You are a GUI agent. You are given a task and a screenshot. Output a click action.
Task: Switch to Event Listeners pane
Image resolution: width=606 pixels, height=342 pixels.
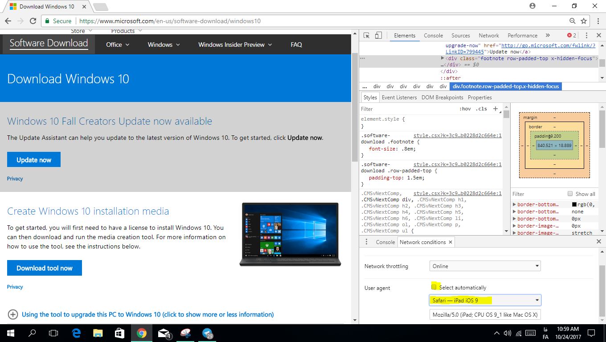click(x=399, y=98)
